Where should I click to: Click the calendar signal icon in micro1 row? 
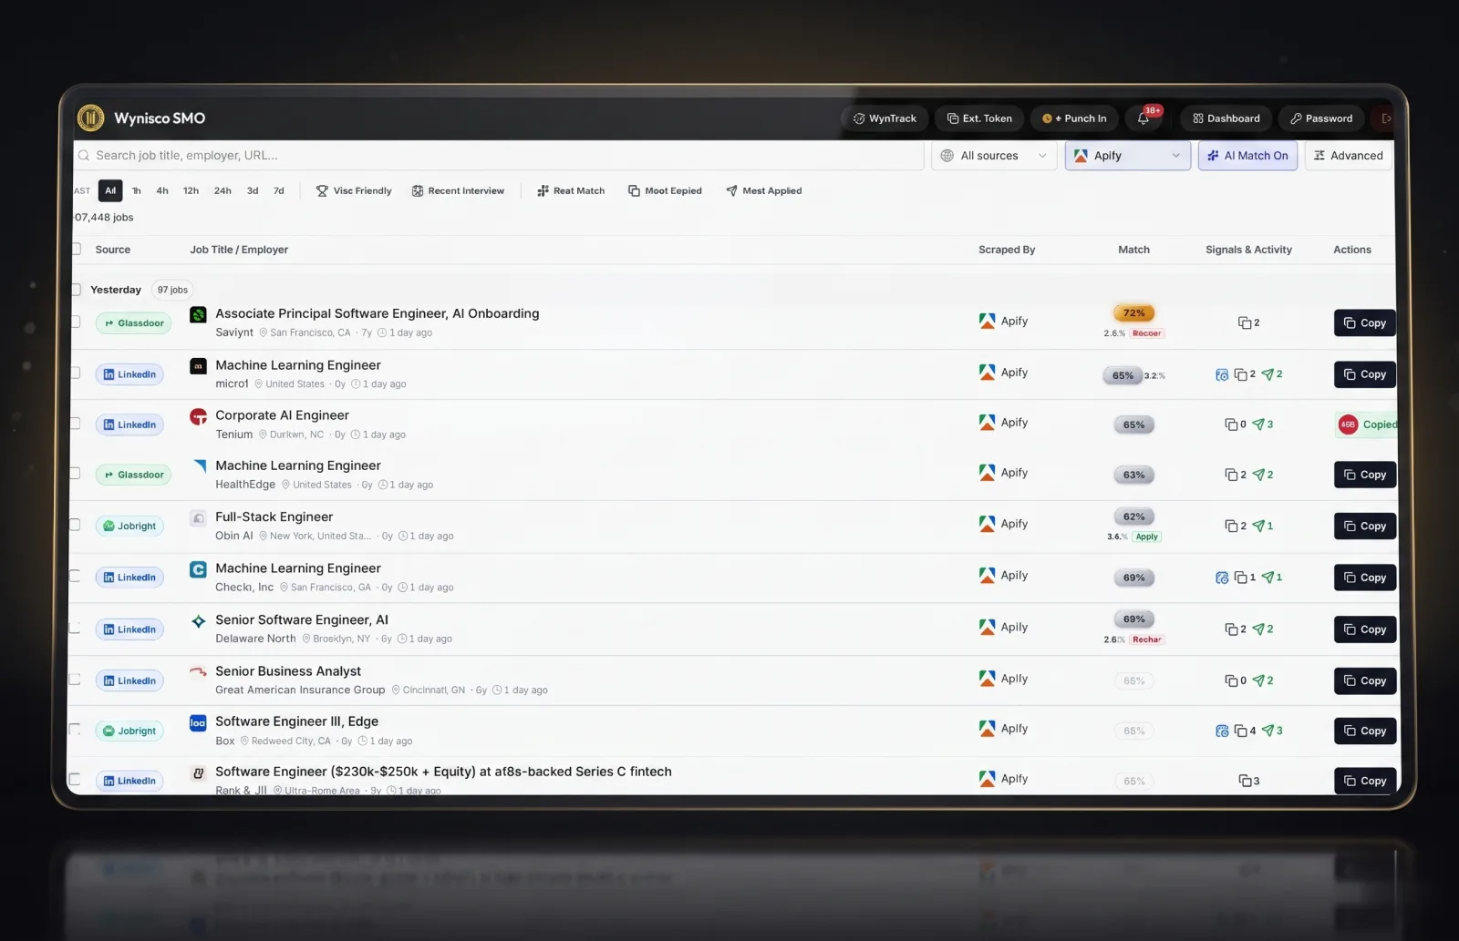coord(1222,374)
